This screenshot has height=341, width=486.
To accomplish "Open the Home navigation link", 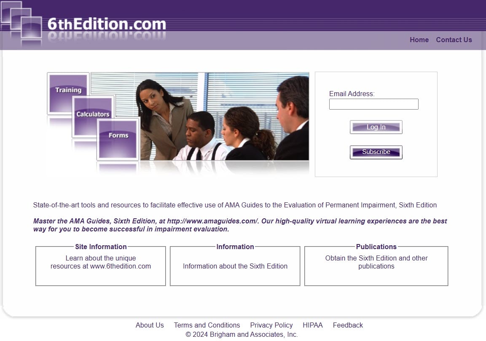I will (419, 40).
